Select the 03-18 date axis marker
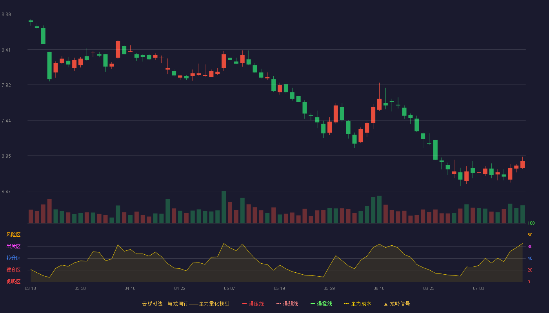The width and height of the screenshot is (549, 313). (31, 288)
